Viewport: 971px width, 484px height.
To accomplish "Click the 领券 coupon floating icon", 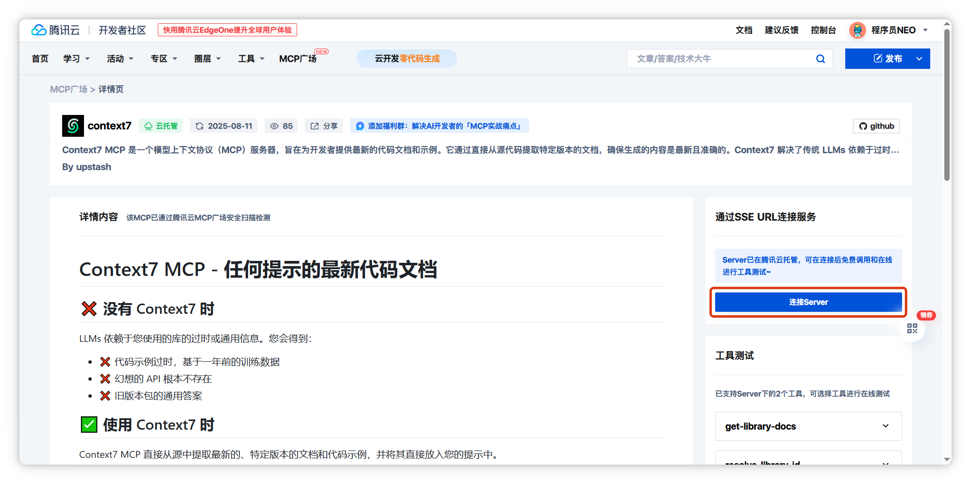I will [x=926, y=315].
